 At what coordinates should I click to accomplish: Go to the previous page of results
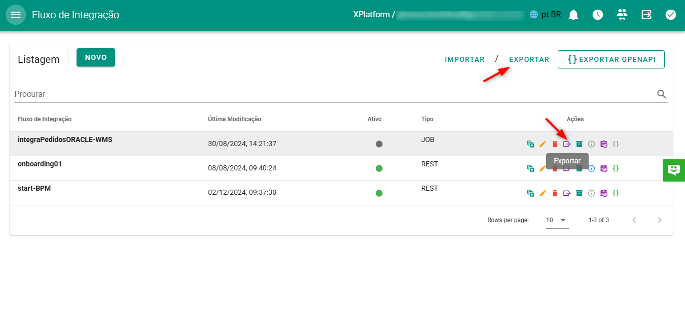(x=634, y=220)
